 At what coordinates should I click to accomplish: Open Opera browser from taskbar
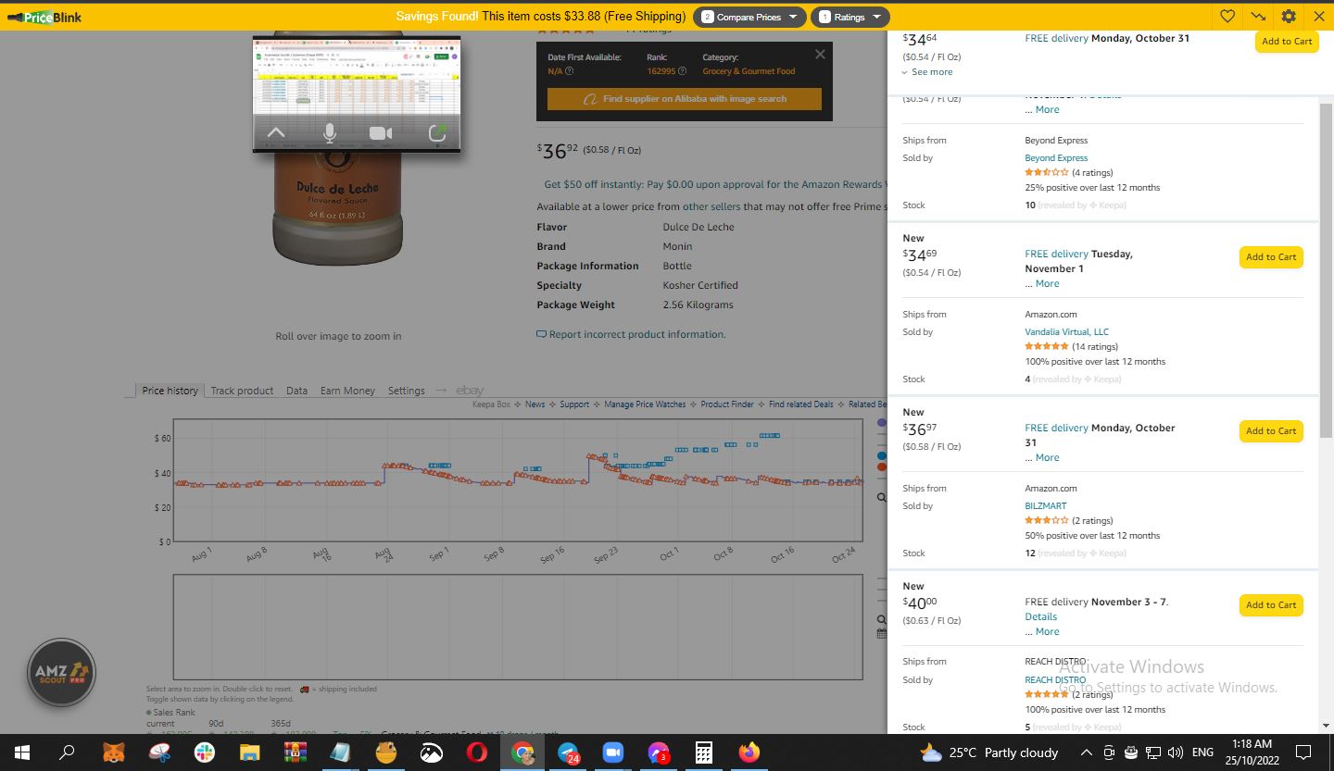(x=476, y=752)
